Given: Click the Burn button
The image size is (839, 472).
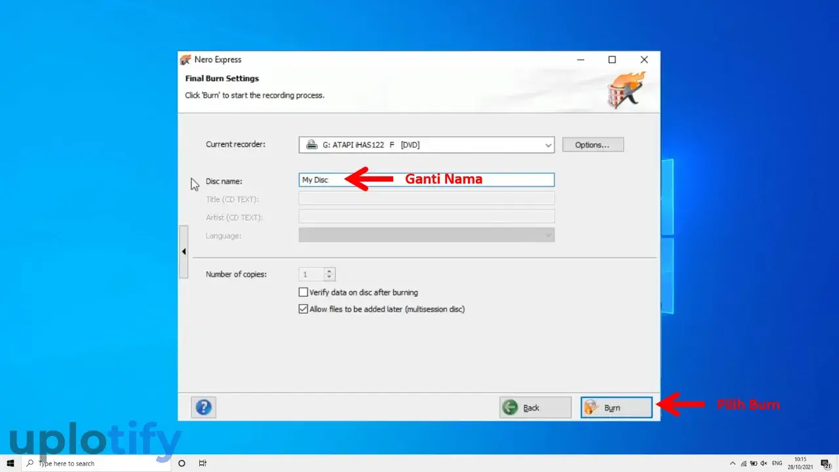Looking at the screenshot, I should 617,408.
